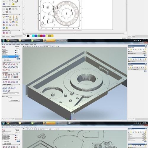Image resolution: width=148 pixels, height=148 pixels.
Task: Click the 2D view icon at middle toolbar start
Action: (24, 46)
